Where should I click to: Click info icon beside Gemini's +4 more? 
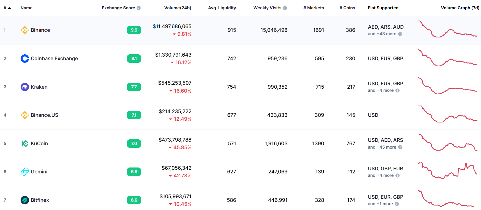[397, 175]
